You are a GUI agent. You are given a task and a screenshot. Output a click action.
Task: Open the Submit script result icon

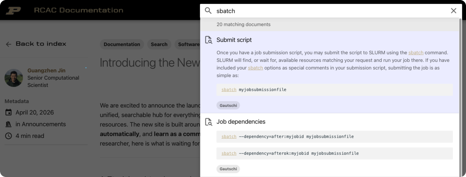point(209,40)
